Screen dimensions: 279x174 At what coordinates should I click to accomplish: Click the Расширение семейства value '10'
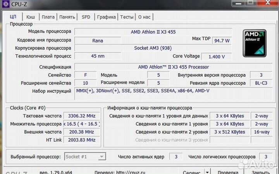(x=85, y=83)
